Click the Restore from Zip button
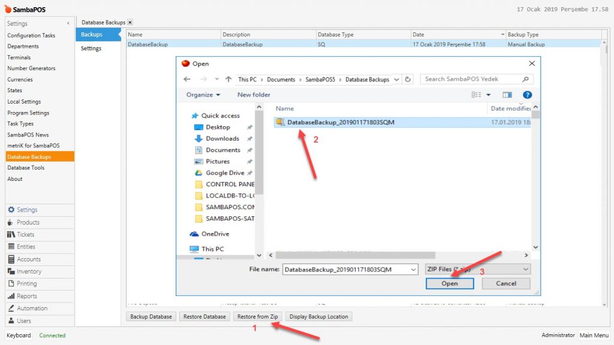Image resolution: width=614 pixels, height=345 pixels. click(257, 316)
